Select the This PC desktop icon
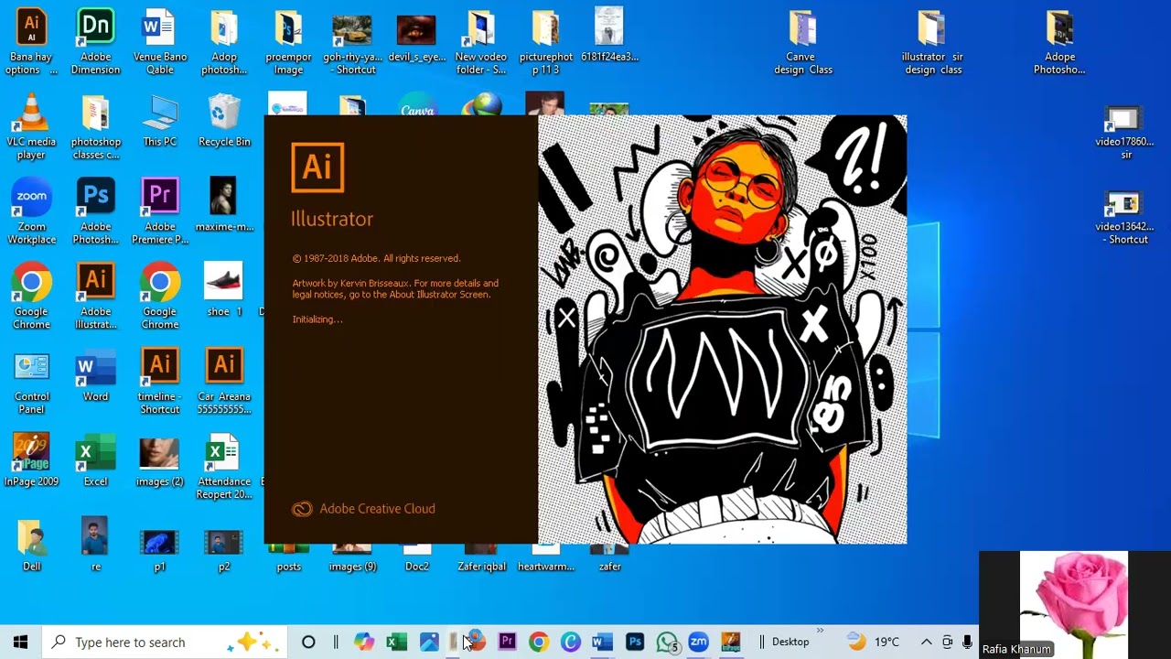The width and height of the screenshot is (1171, 659). 159,120
